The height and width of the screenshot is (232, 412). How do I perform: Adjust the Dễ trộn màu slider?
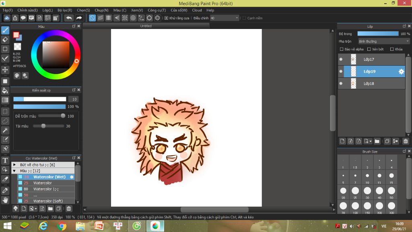pos(51,116)
